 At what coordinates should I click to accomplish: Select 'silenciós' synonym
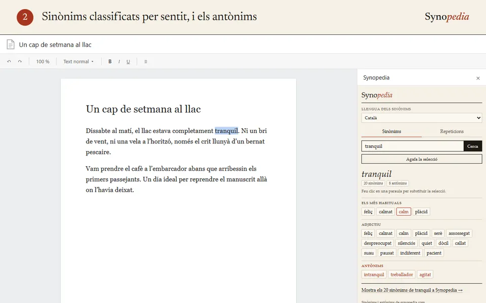point(407,243)
